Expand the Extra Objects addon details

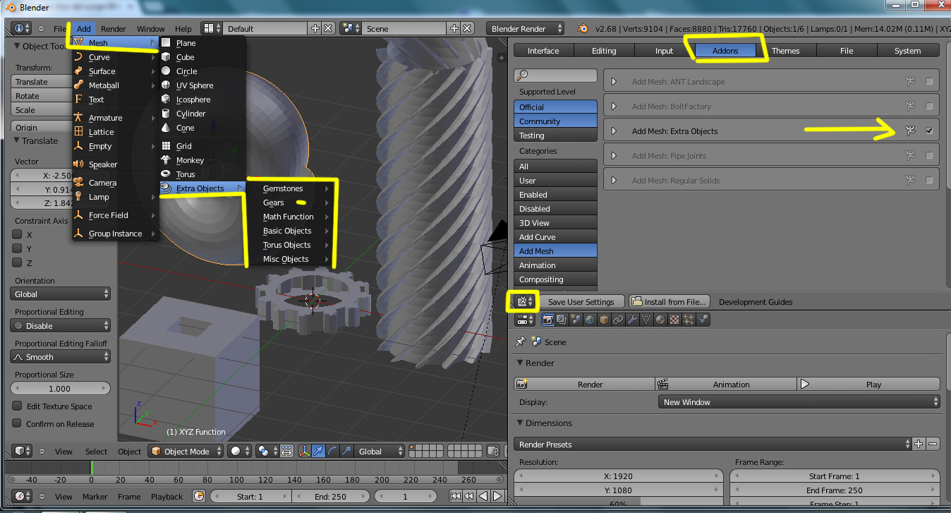click(614, 131)
